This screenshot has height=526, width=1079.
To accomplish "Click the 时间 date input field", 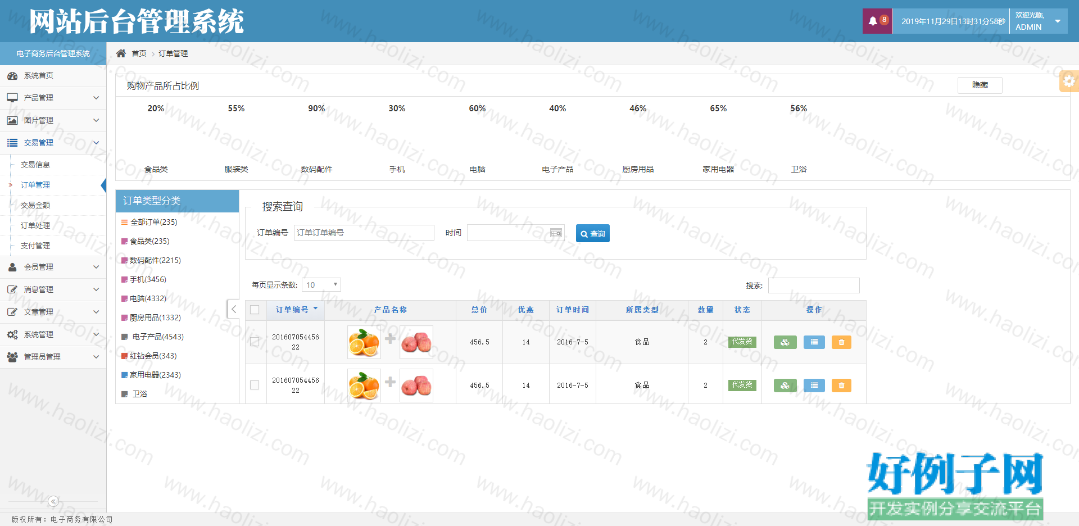I will point(516,233).
